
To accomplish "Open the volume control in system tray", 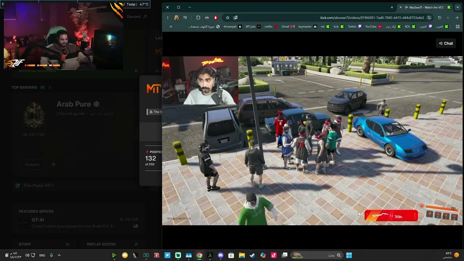I will coord(27,255).
